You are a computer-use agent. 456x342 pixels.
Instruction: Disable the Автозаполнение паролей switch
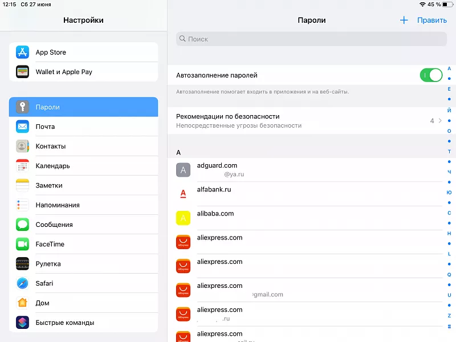click(x=431, y=75)
